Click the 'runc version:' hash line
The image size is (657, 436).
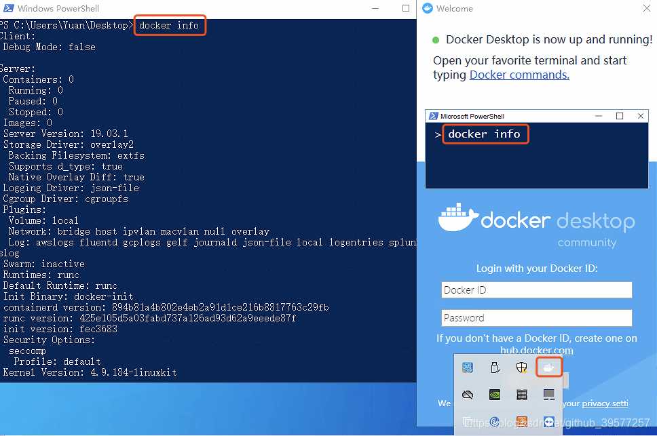click(x=149, y=319)
